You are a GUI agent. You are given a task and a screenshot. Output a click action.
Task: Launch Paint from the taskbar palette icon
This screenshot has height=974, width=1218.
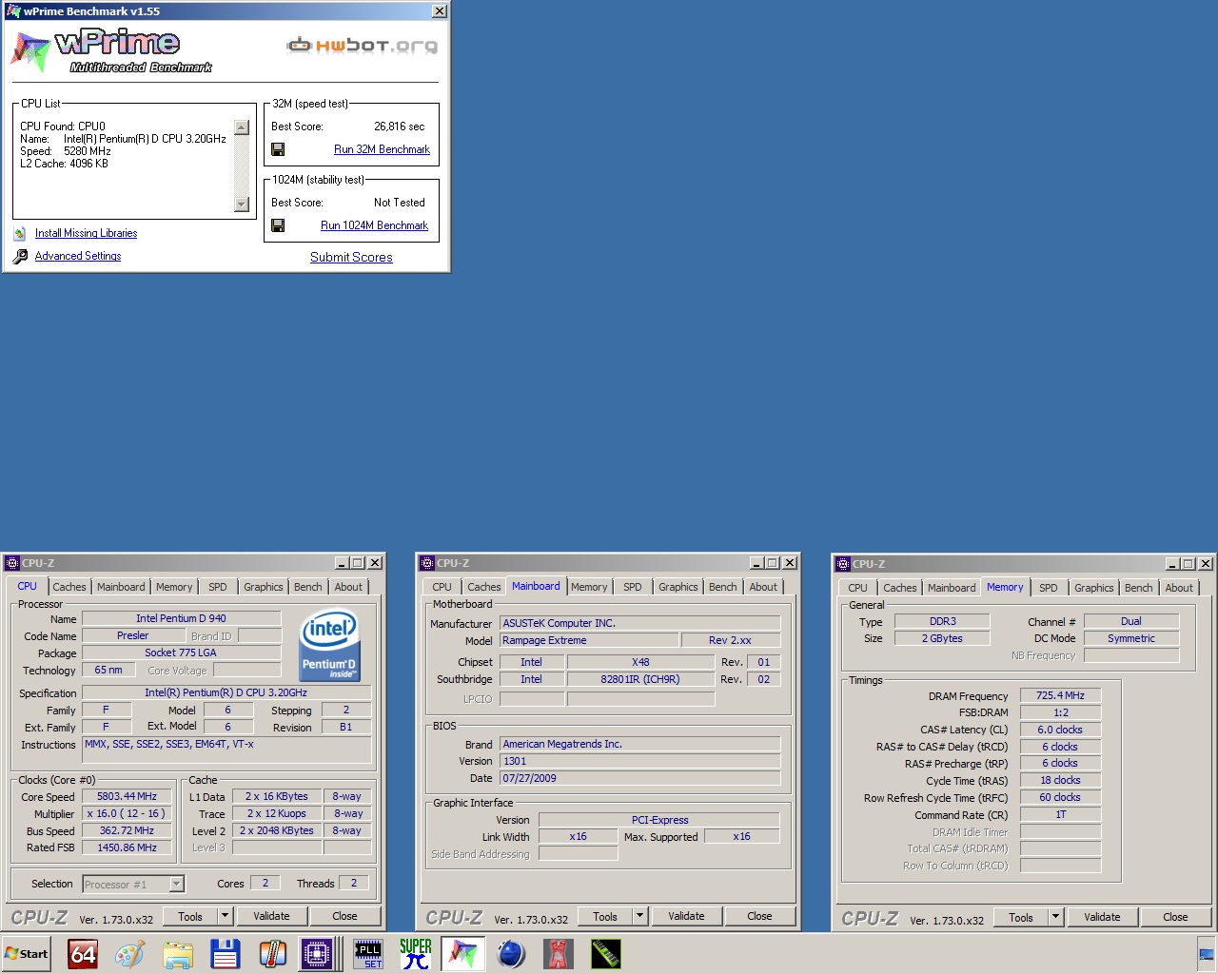point(130,954)
